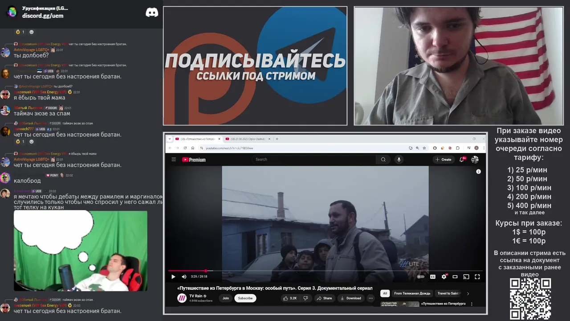Open more actions ellipsis under video
570x321 pixels.
pos(370,298)
